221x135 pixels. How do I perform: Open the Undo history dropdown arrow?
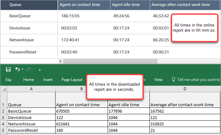[23, 70]
